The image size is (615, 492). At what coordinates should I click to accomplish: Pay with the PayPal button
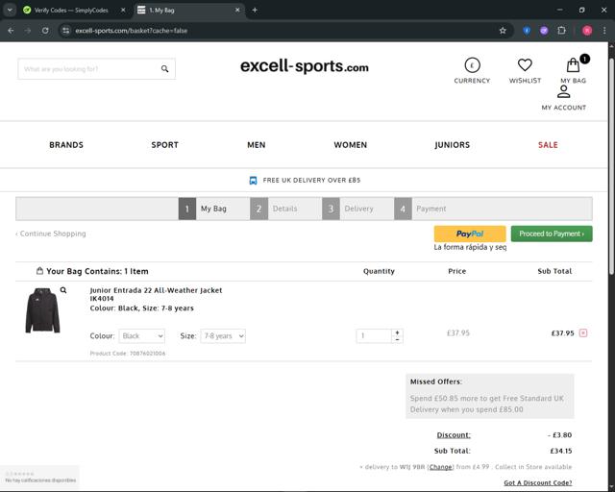point(470,234)
